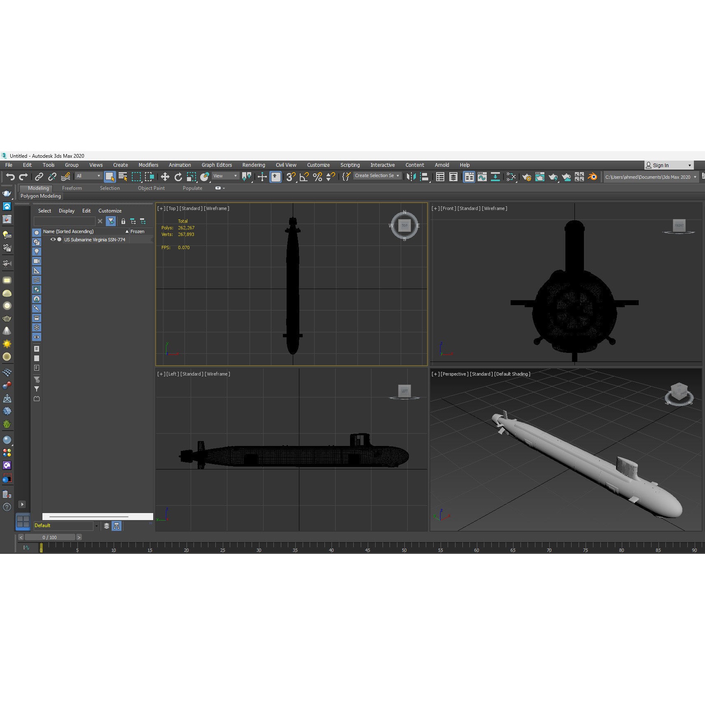Select the Select and Rotate tool
The width and height of the screenshot is (705, 705).
179,177
